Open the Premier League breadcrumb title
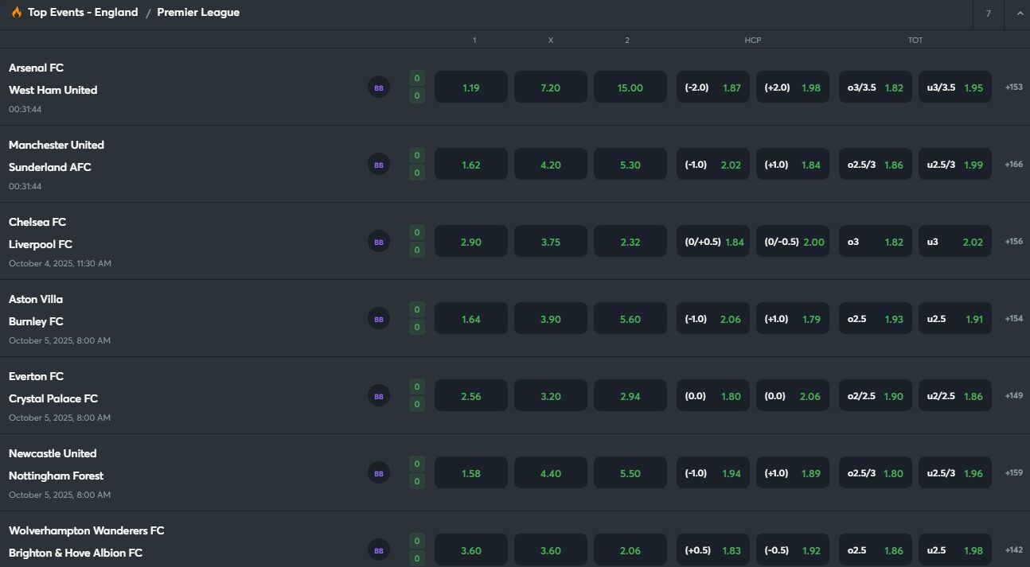This screenshot has height=567, width=1030. [x=198, y=13]
